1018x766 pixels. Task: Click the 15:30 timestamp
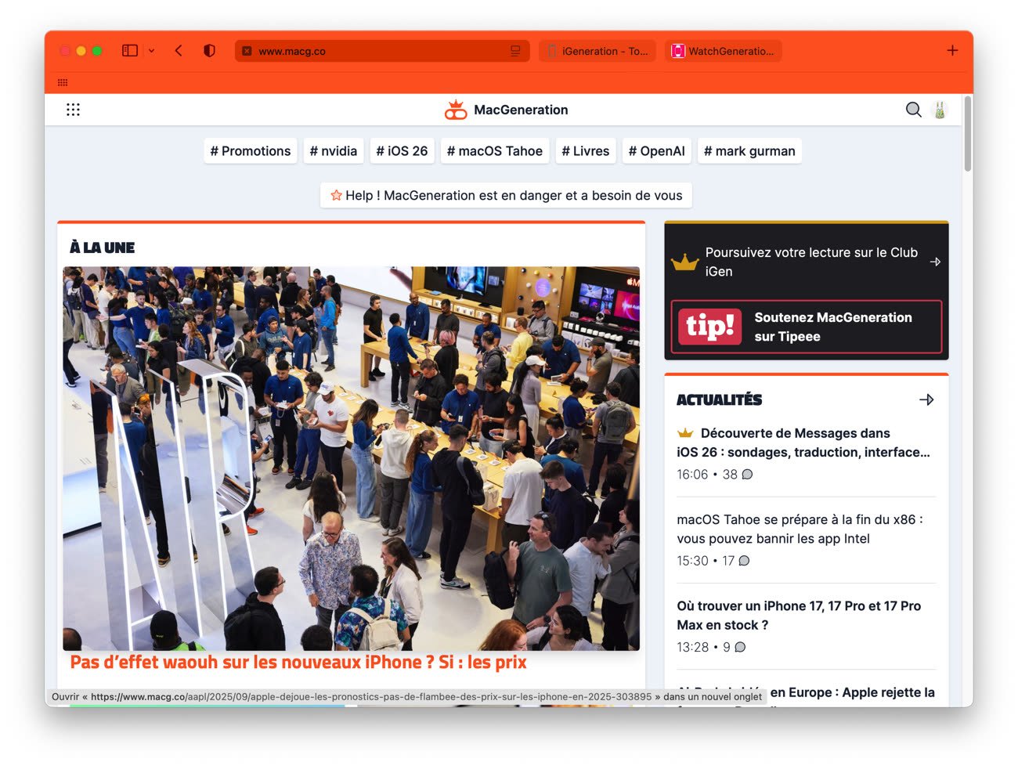692,561
